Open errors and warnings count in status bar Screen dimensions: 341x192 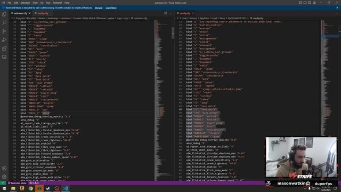pos(34,183)
